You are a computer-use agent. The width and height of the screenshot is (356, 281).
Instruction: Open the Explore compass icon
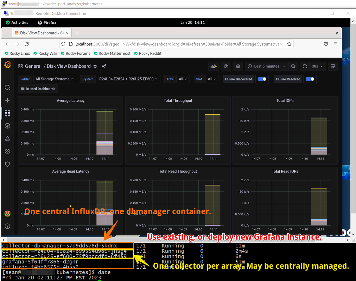8,126
